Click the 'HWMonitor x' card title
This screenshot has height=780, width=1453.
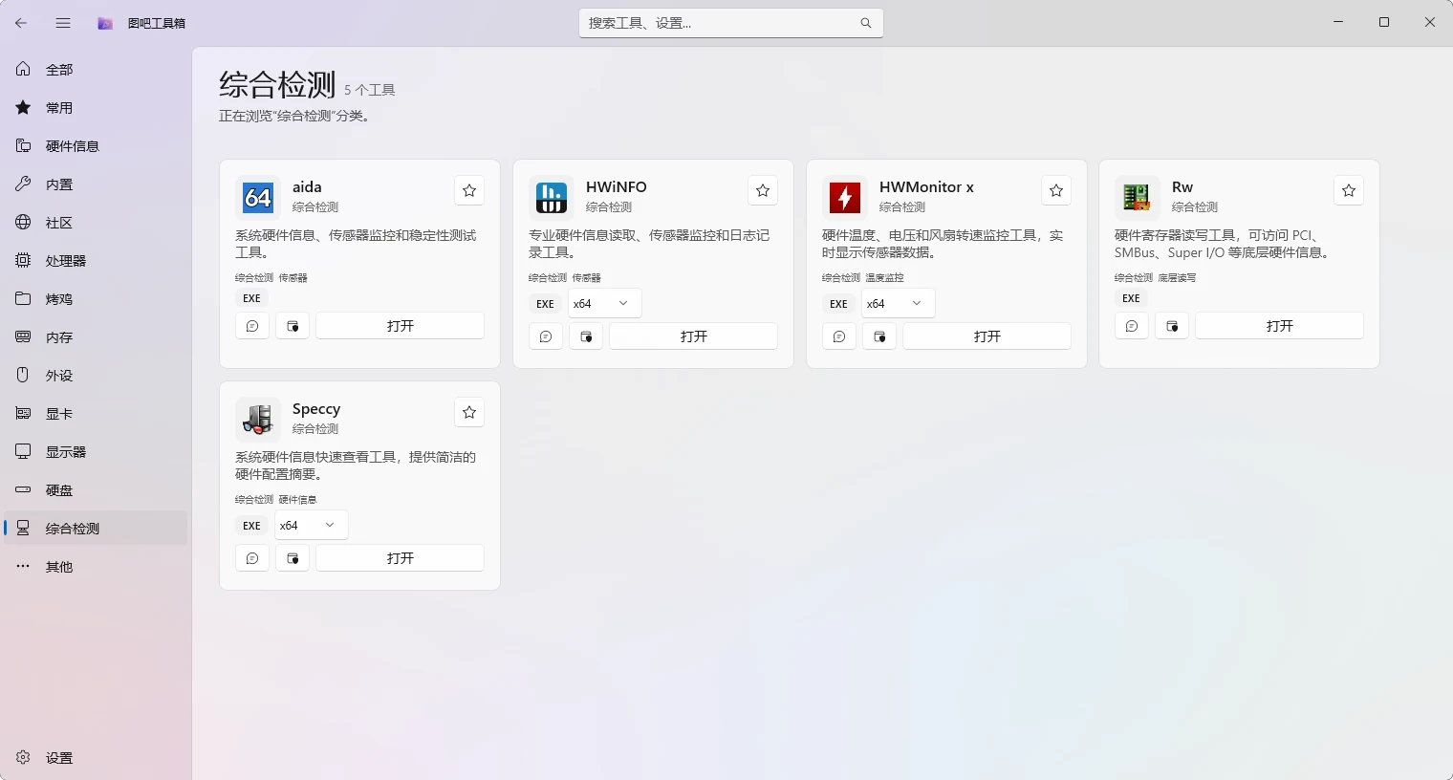point(926,187)
